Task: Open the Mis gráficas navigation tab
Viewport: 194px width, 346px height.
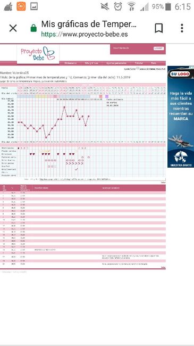Action: (x=91, y=63)
